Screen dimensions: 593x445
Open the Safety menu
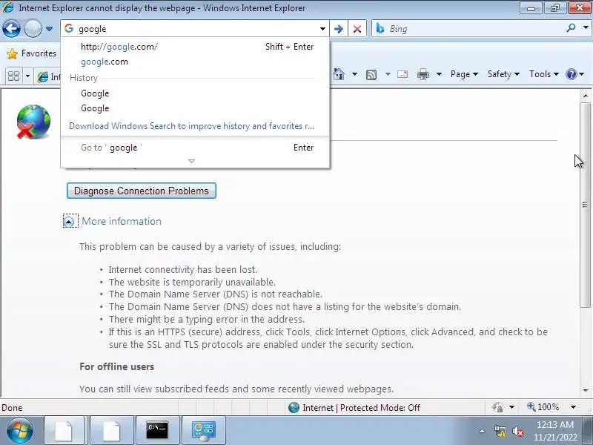(x=503, y=74)
